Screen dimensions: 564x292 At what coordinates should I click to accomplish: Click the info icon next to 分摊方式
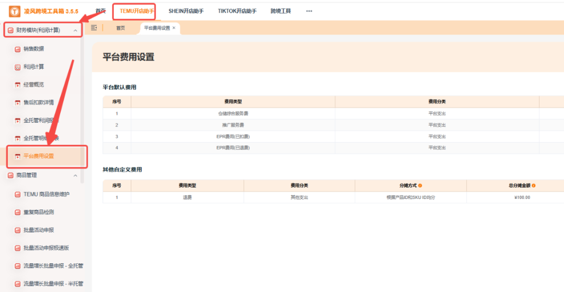coord(420,185)
